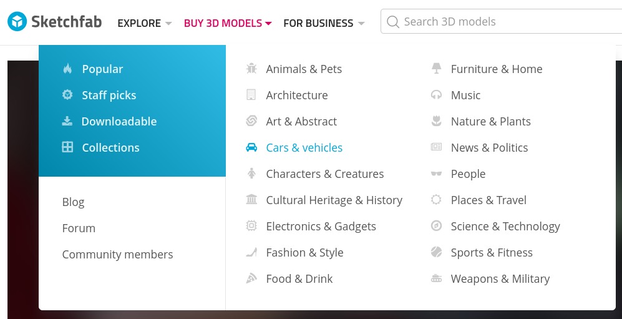The image size is (622, 319).
Task: Select the Popular flame icon
Action: point(67,69)
